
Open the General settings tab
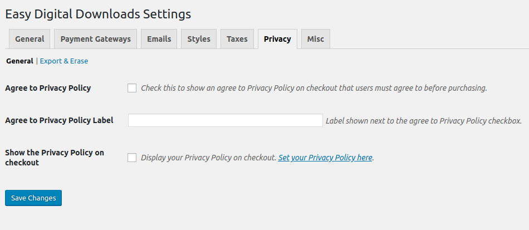pos(30,39)
